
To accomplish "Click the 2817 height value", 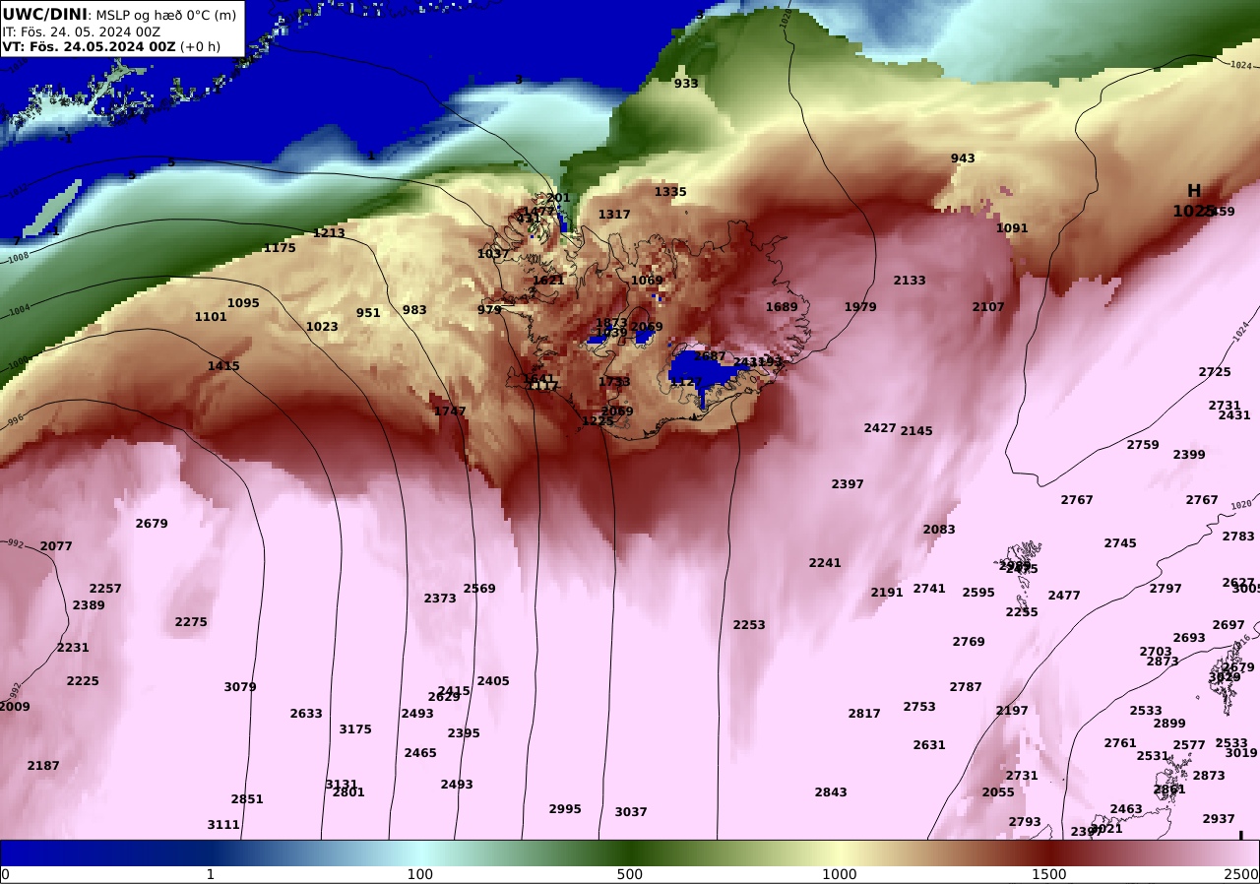I will point(864,714).
